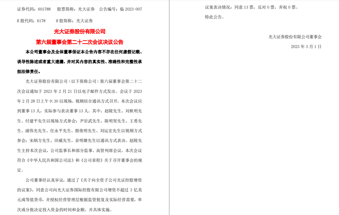Screen dimensions: 339x215
Task: Click the securities code line '证券代码：601788'
Action: coord(34,9)
